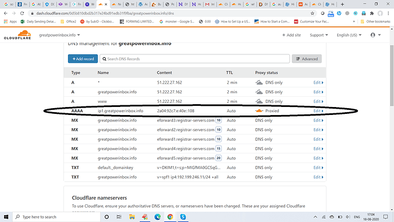Viewport: 394px width, 222px height.
Task: Click the TTL column header
Action: 230,73
